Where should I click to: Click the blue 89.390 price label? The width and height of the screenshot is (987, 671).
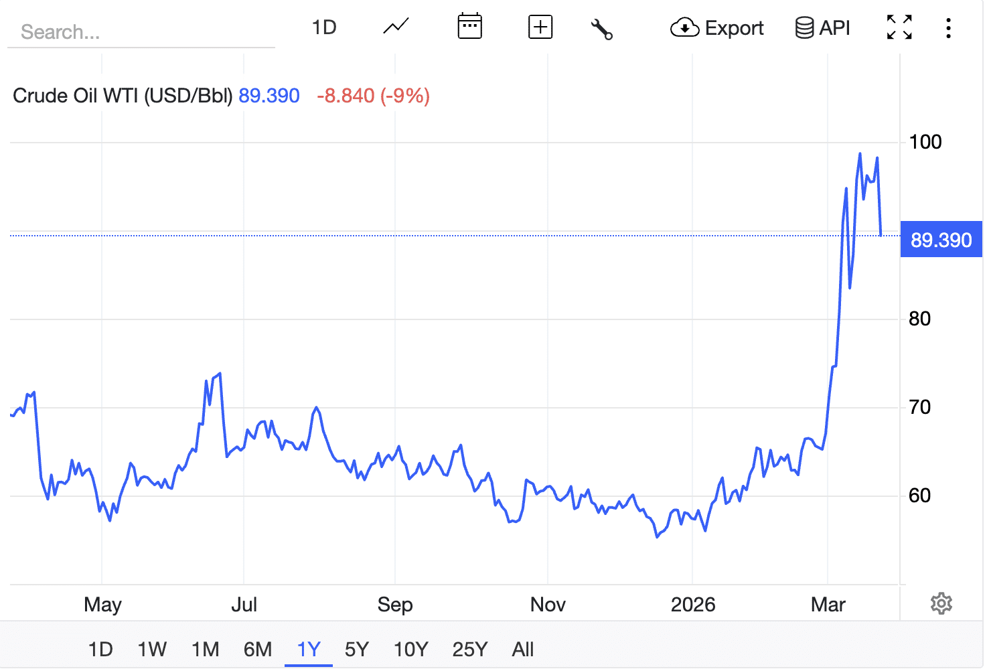click(x=941, y=239)
